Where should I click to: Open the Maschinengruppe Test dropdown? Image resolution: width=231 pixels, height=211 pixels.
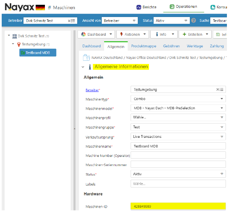(x=178, y=127)
